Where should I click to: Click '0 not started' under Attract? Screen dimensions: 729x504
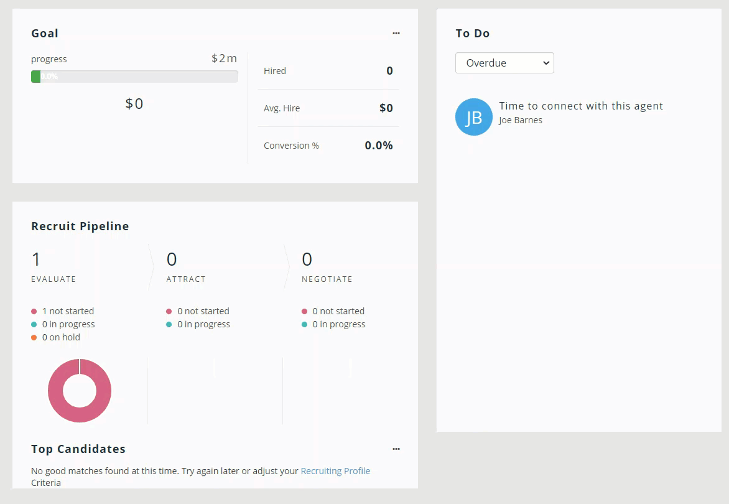[203, 311]
